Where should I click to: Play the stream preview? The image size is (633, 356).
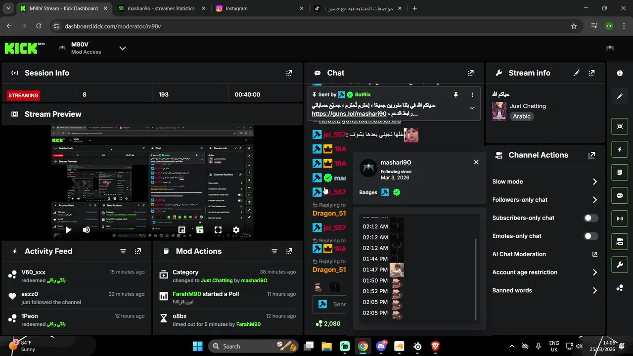(68, 230)
